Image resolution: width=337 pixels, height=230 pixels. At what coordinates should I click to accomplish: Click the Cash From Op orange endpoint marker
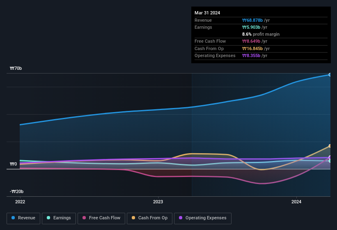point(330,146)
